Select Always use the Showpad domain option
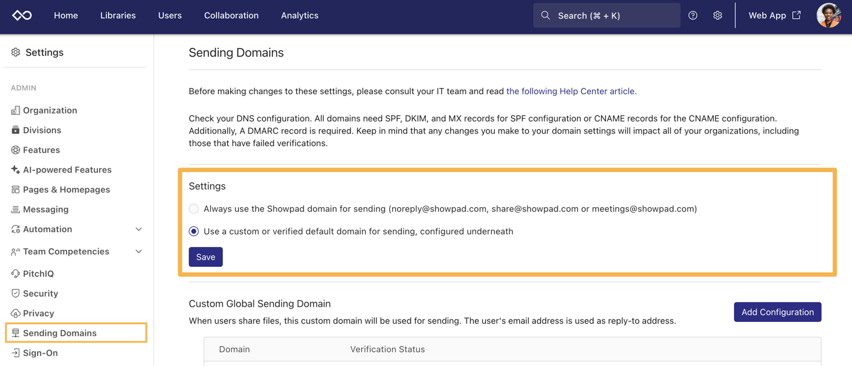Image resolution: width=852 pixels, height=366 pixels. pyautogui.click(x=194, y=209)
